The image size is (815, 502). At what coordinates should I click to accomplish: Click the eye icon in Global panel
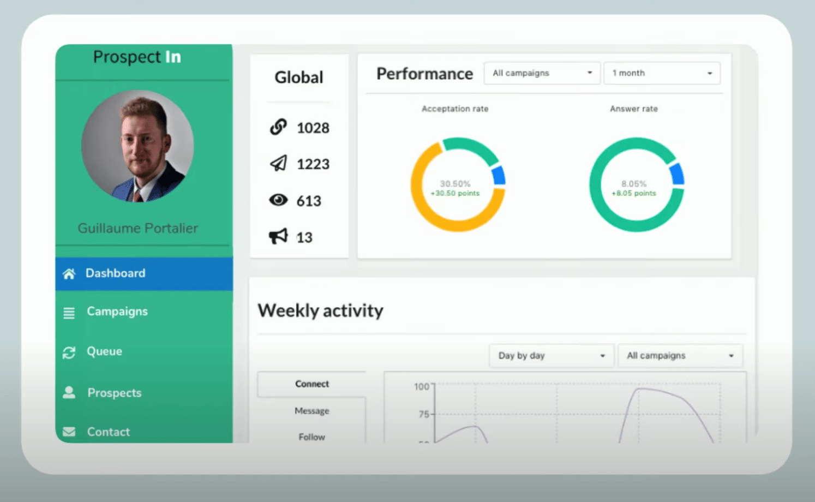coord(278,200)
